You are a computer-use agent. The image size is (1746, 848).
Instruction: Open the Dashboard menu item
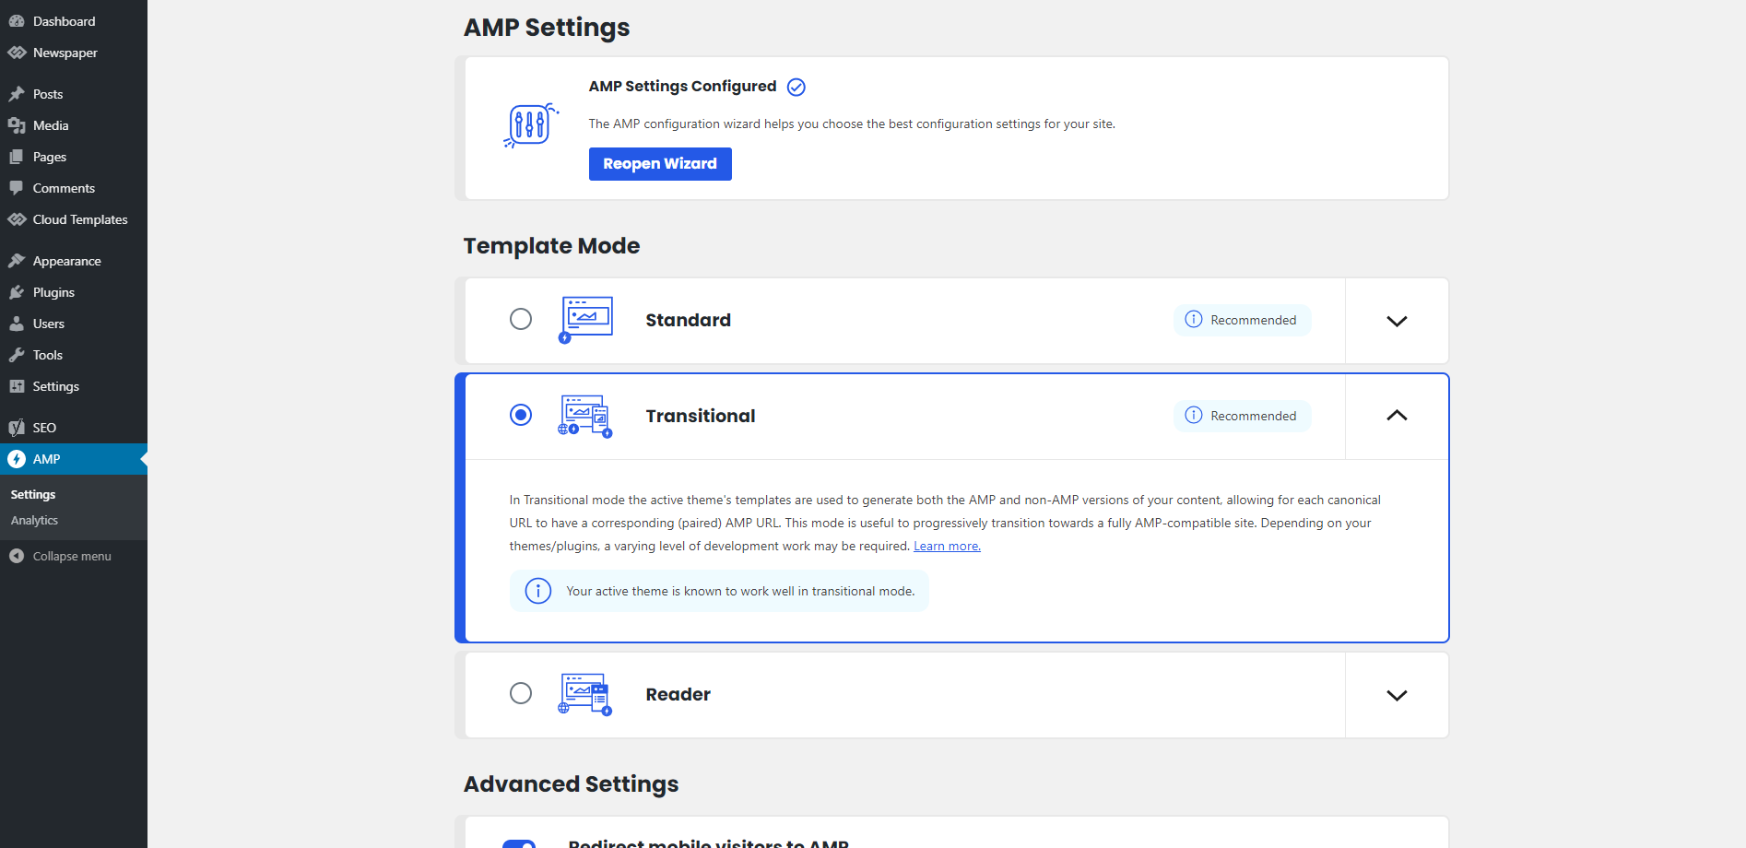(74, 21)
